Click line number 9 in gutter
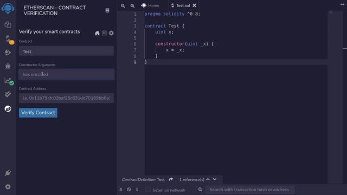This screenshot has height=195, width=347. [x=135, y=62]
